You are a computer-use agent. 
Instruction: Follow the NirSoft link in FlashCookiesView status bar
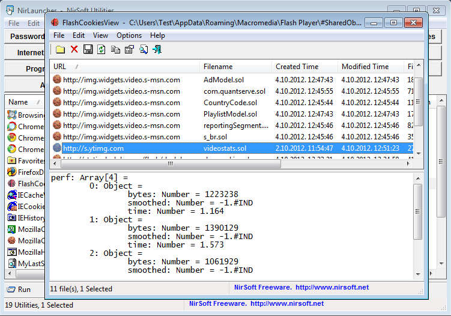[x=301, y=288]
